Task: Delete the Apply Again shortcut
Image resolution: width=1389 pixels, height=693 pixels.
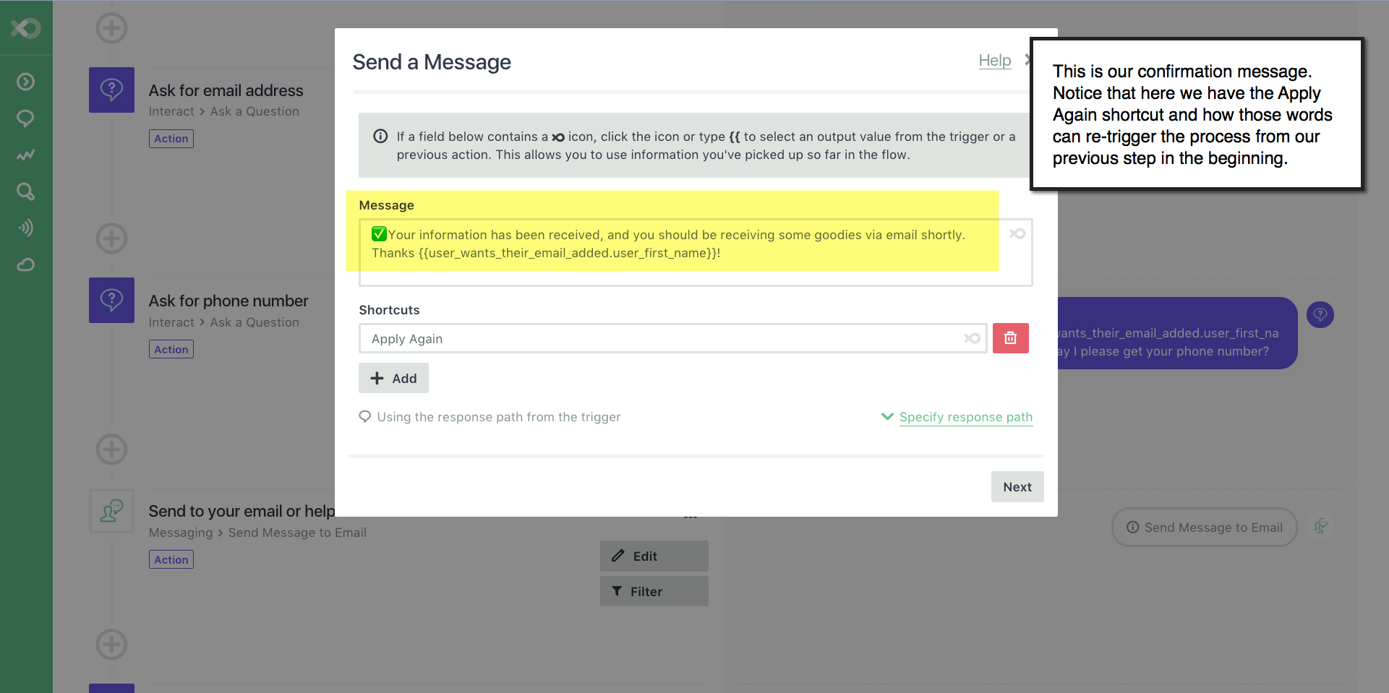Action: [x=1010, y=338]
